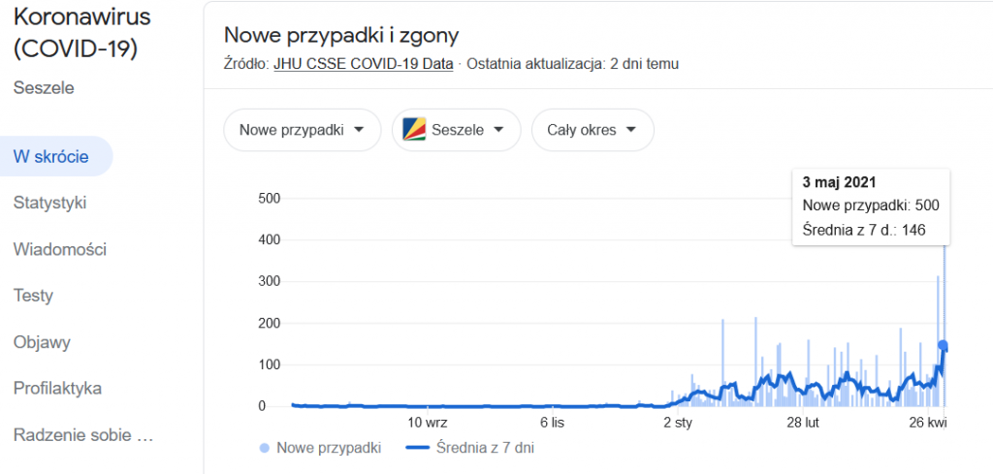
Task: Open the Objawy sidebar item
Action: 42,342
